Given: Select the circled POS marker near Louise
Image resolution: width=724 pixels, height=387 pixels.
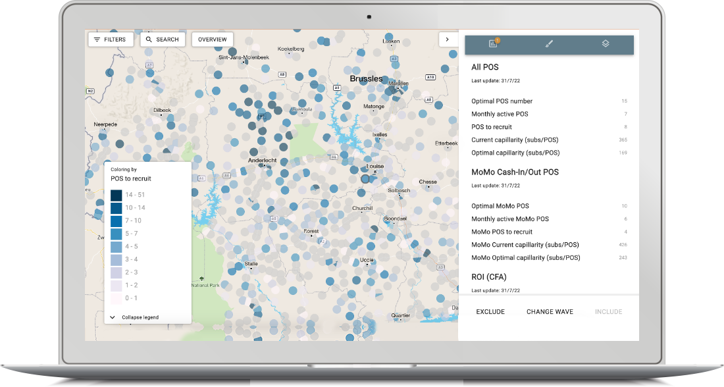Looking at the screenshot, I should coord(365,179).
